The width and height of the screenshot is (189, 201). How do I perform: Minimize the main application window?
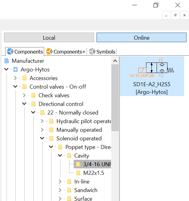click(x=134, y=5)
